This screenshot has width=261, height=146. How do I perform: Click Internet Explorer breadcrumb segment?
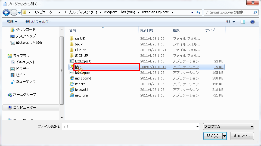156,12
